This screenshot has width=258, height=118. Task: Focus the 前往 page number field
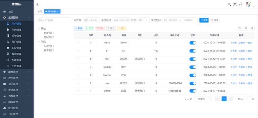point(247,99)
